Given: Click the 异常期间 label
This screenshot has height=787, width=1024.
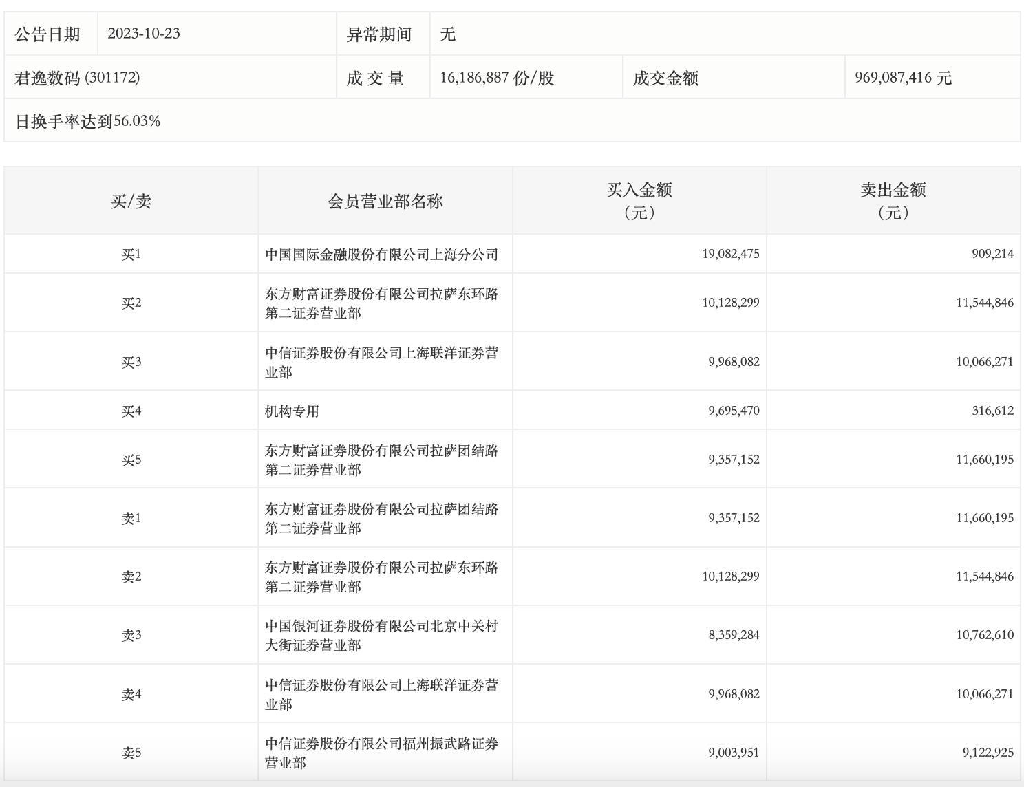Looking at the screenshot, I should (x=378, y=34).
